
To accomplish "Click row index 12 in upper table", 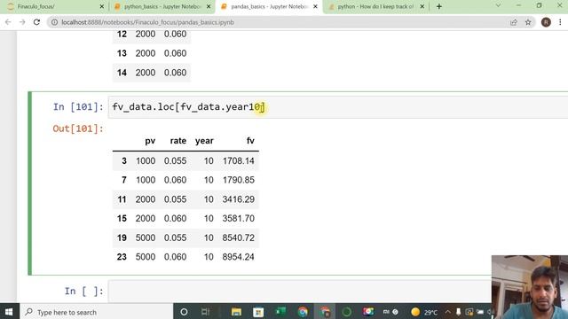I will click(x=122, y=34).
